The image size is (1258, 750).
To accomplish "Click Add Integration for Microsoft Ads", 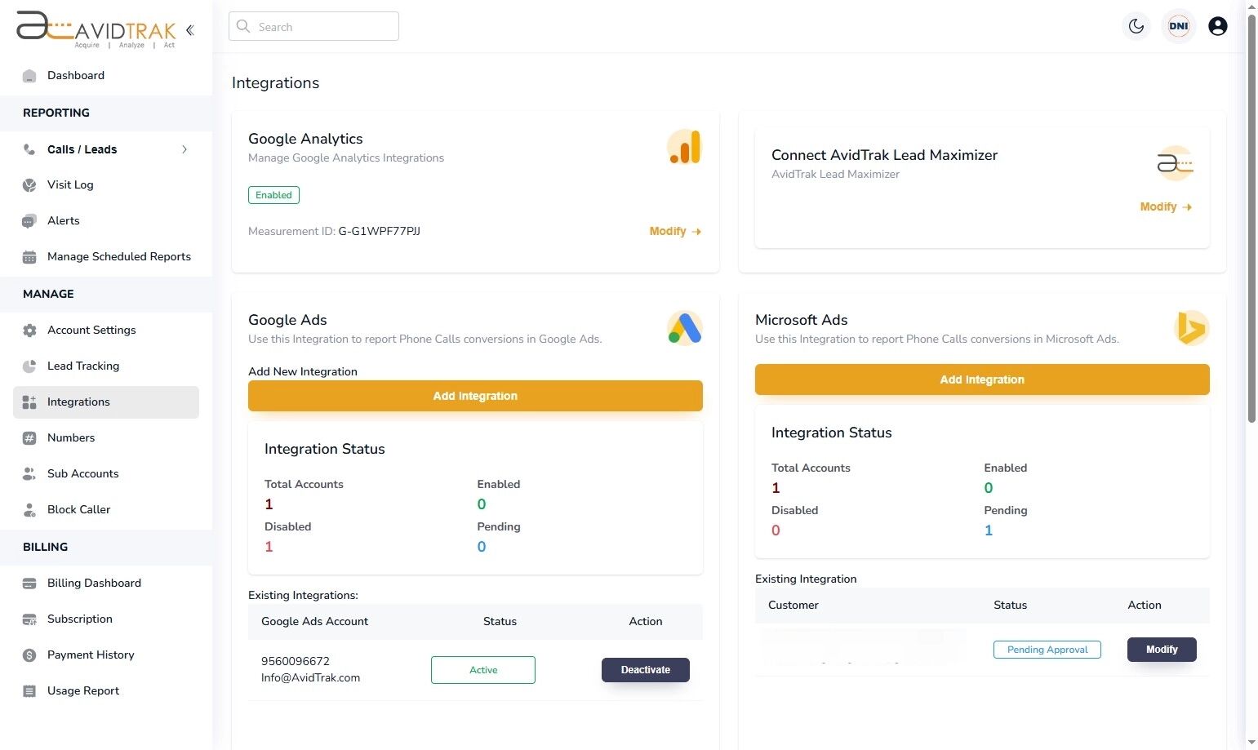I will point(981,379).
